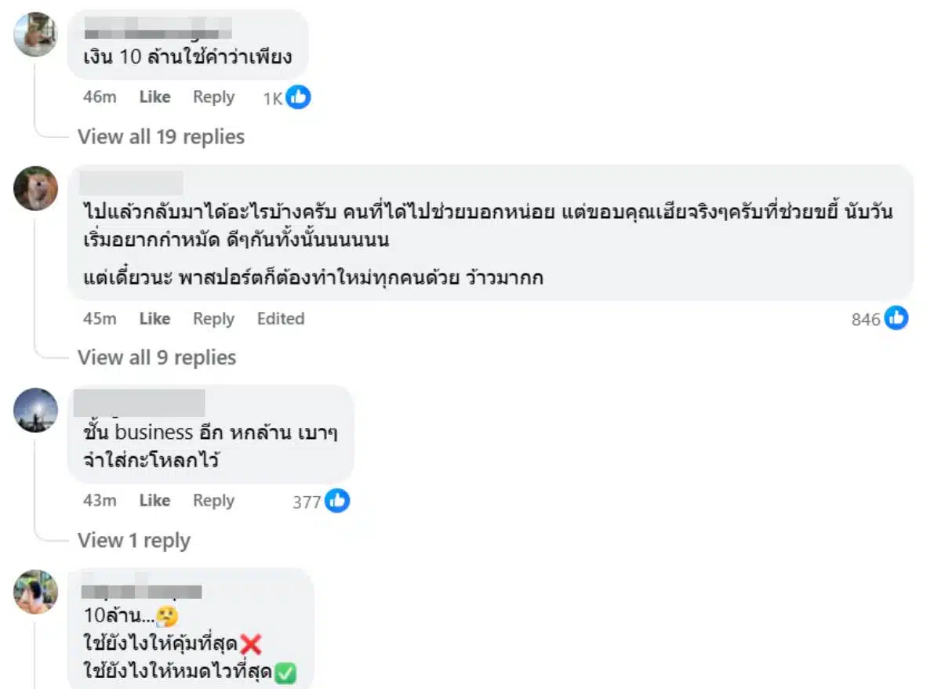Viewport: 941px width, 689px height.
Task: Show edit history via Edited label
Action: coord(280,318)
